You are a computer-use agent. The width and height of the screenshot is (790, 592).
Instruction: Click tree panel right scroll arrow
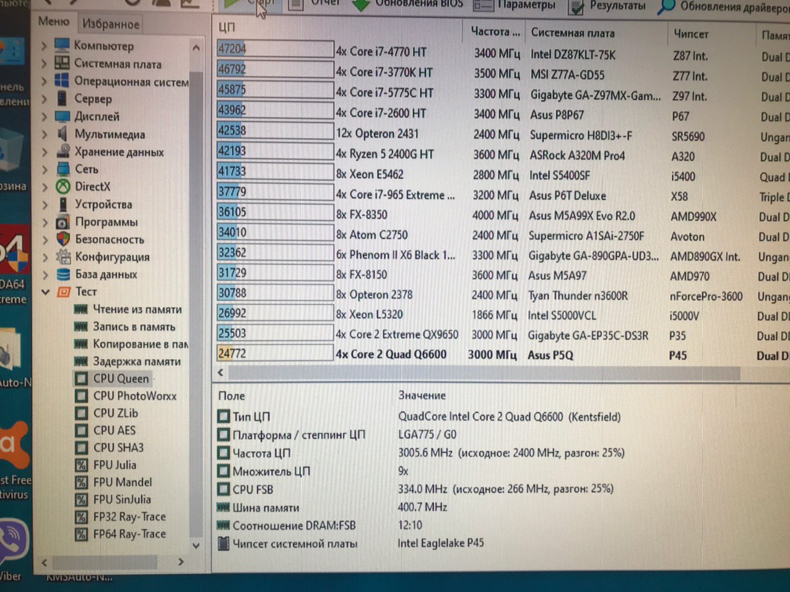pyautogui.click(x=181, y=562)
